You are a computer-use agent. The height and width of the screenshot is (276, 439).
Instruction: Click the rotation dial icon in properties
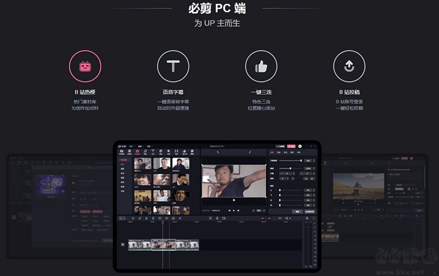(292, 179)
